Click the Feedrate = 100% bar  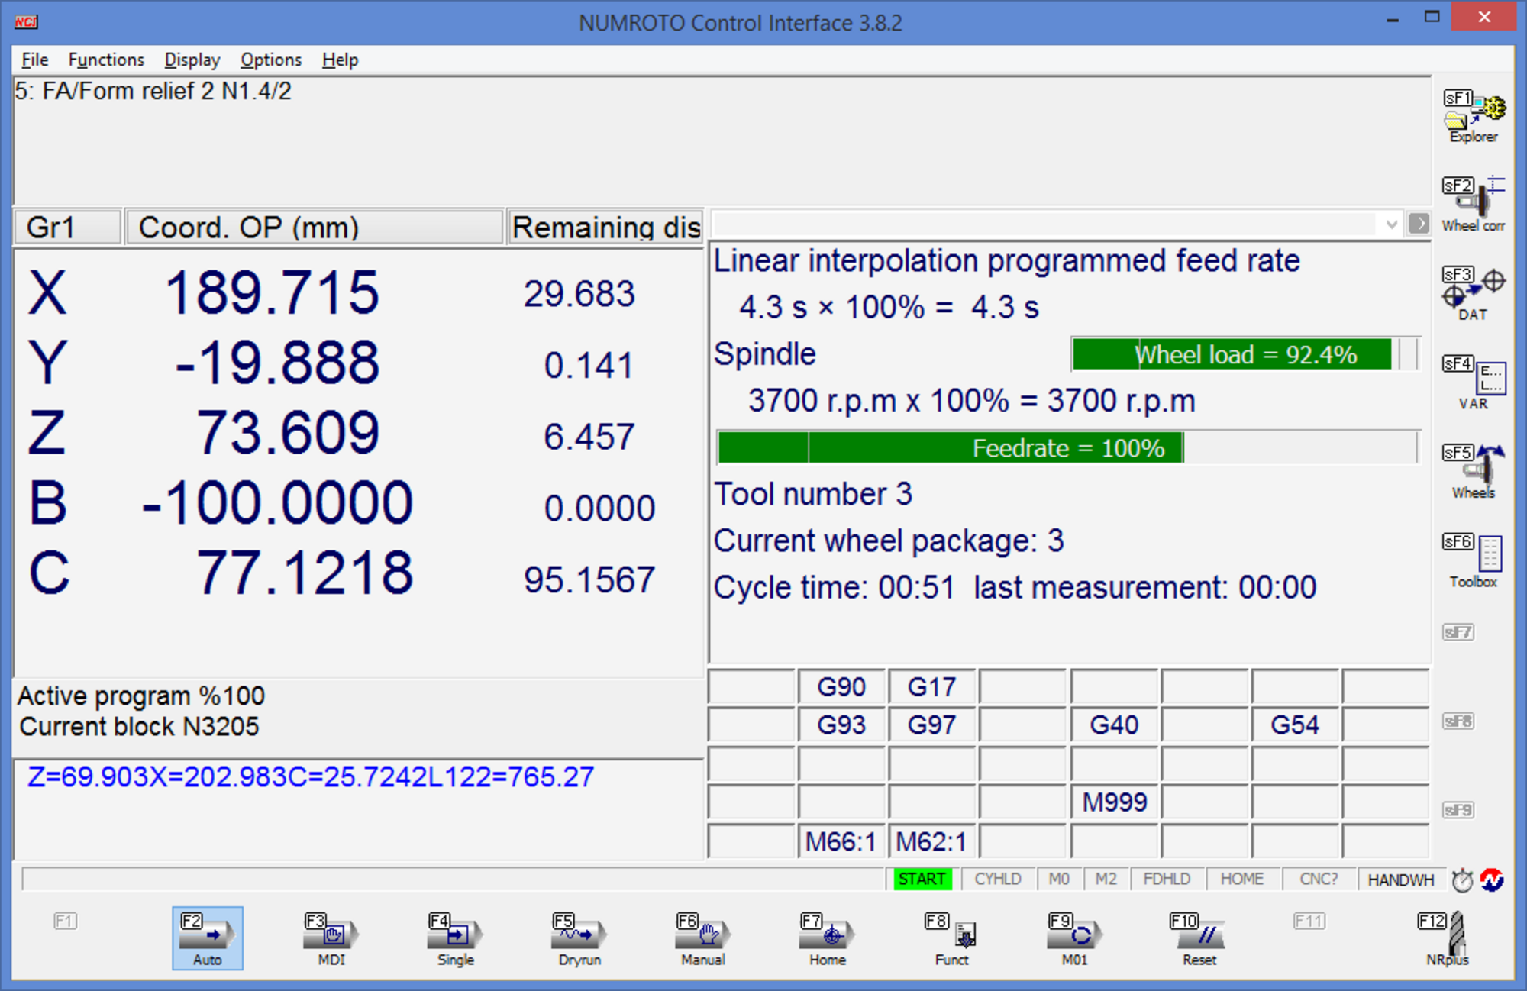pos(1068,447)
